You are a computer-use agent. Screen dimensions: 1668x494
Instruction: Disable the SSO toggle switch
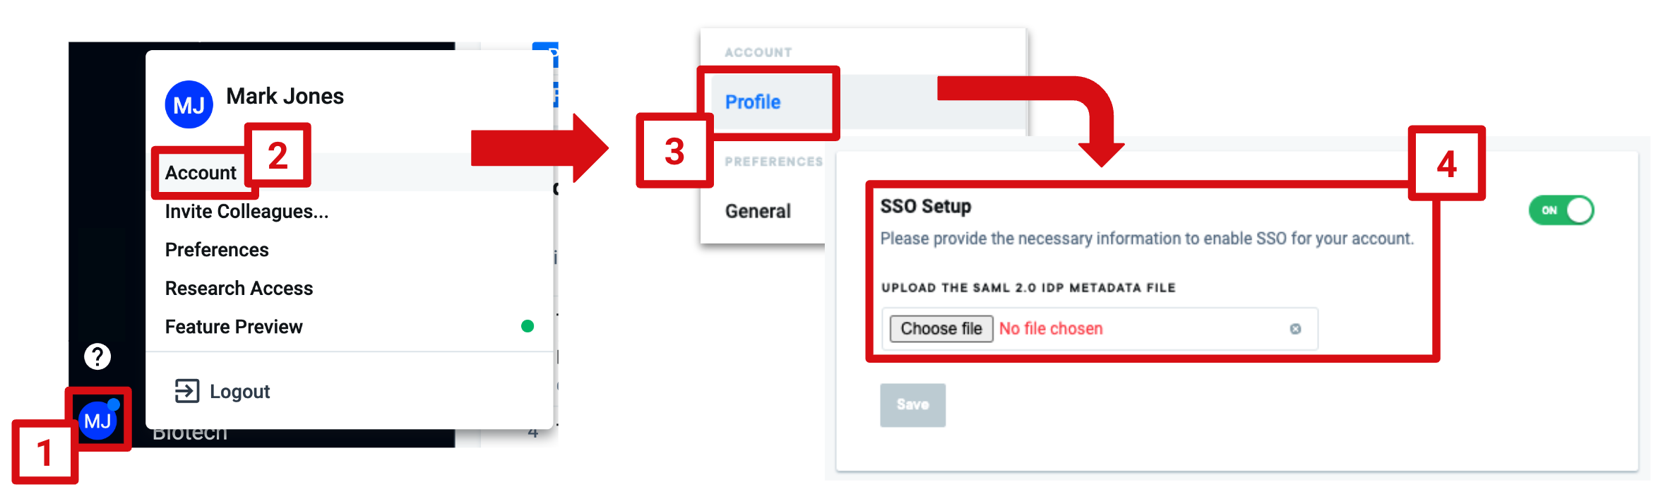pyautogui.click(x=1560, y=210)
